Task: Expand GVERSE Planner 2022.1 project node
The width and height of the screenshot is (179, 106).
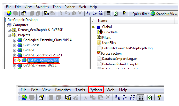Action: click(x=15, y=65)
